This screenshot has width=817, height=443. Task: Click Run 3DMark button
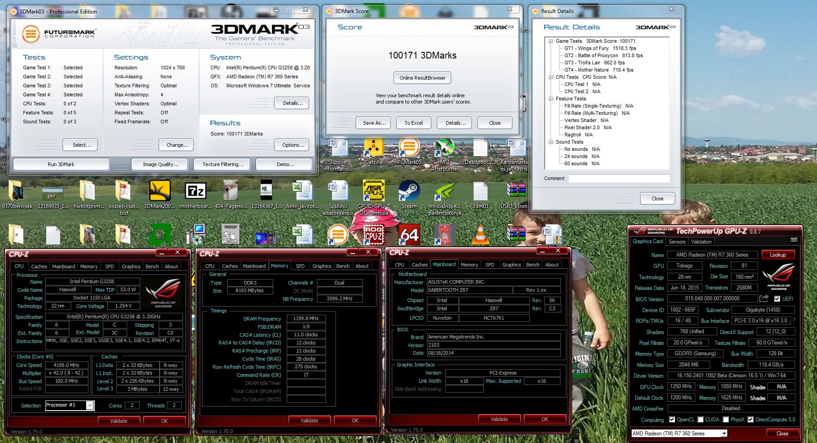coord(61,164)
